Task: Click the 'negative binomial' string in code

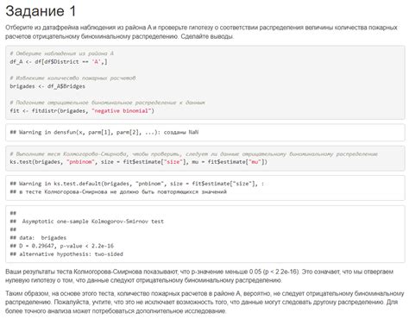Action: tap(122, 110)
